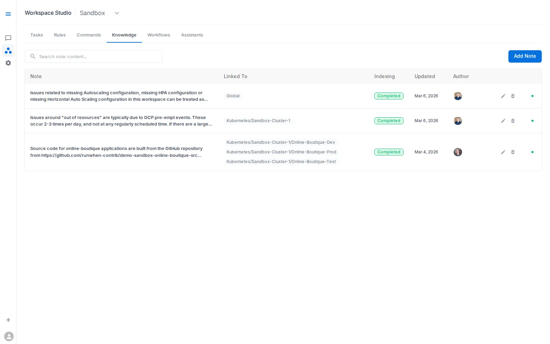This screenshot has width=550, height=344.
Task: Open the Sandbox workspace dropdown
Action: tap(117, 13)
